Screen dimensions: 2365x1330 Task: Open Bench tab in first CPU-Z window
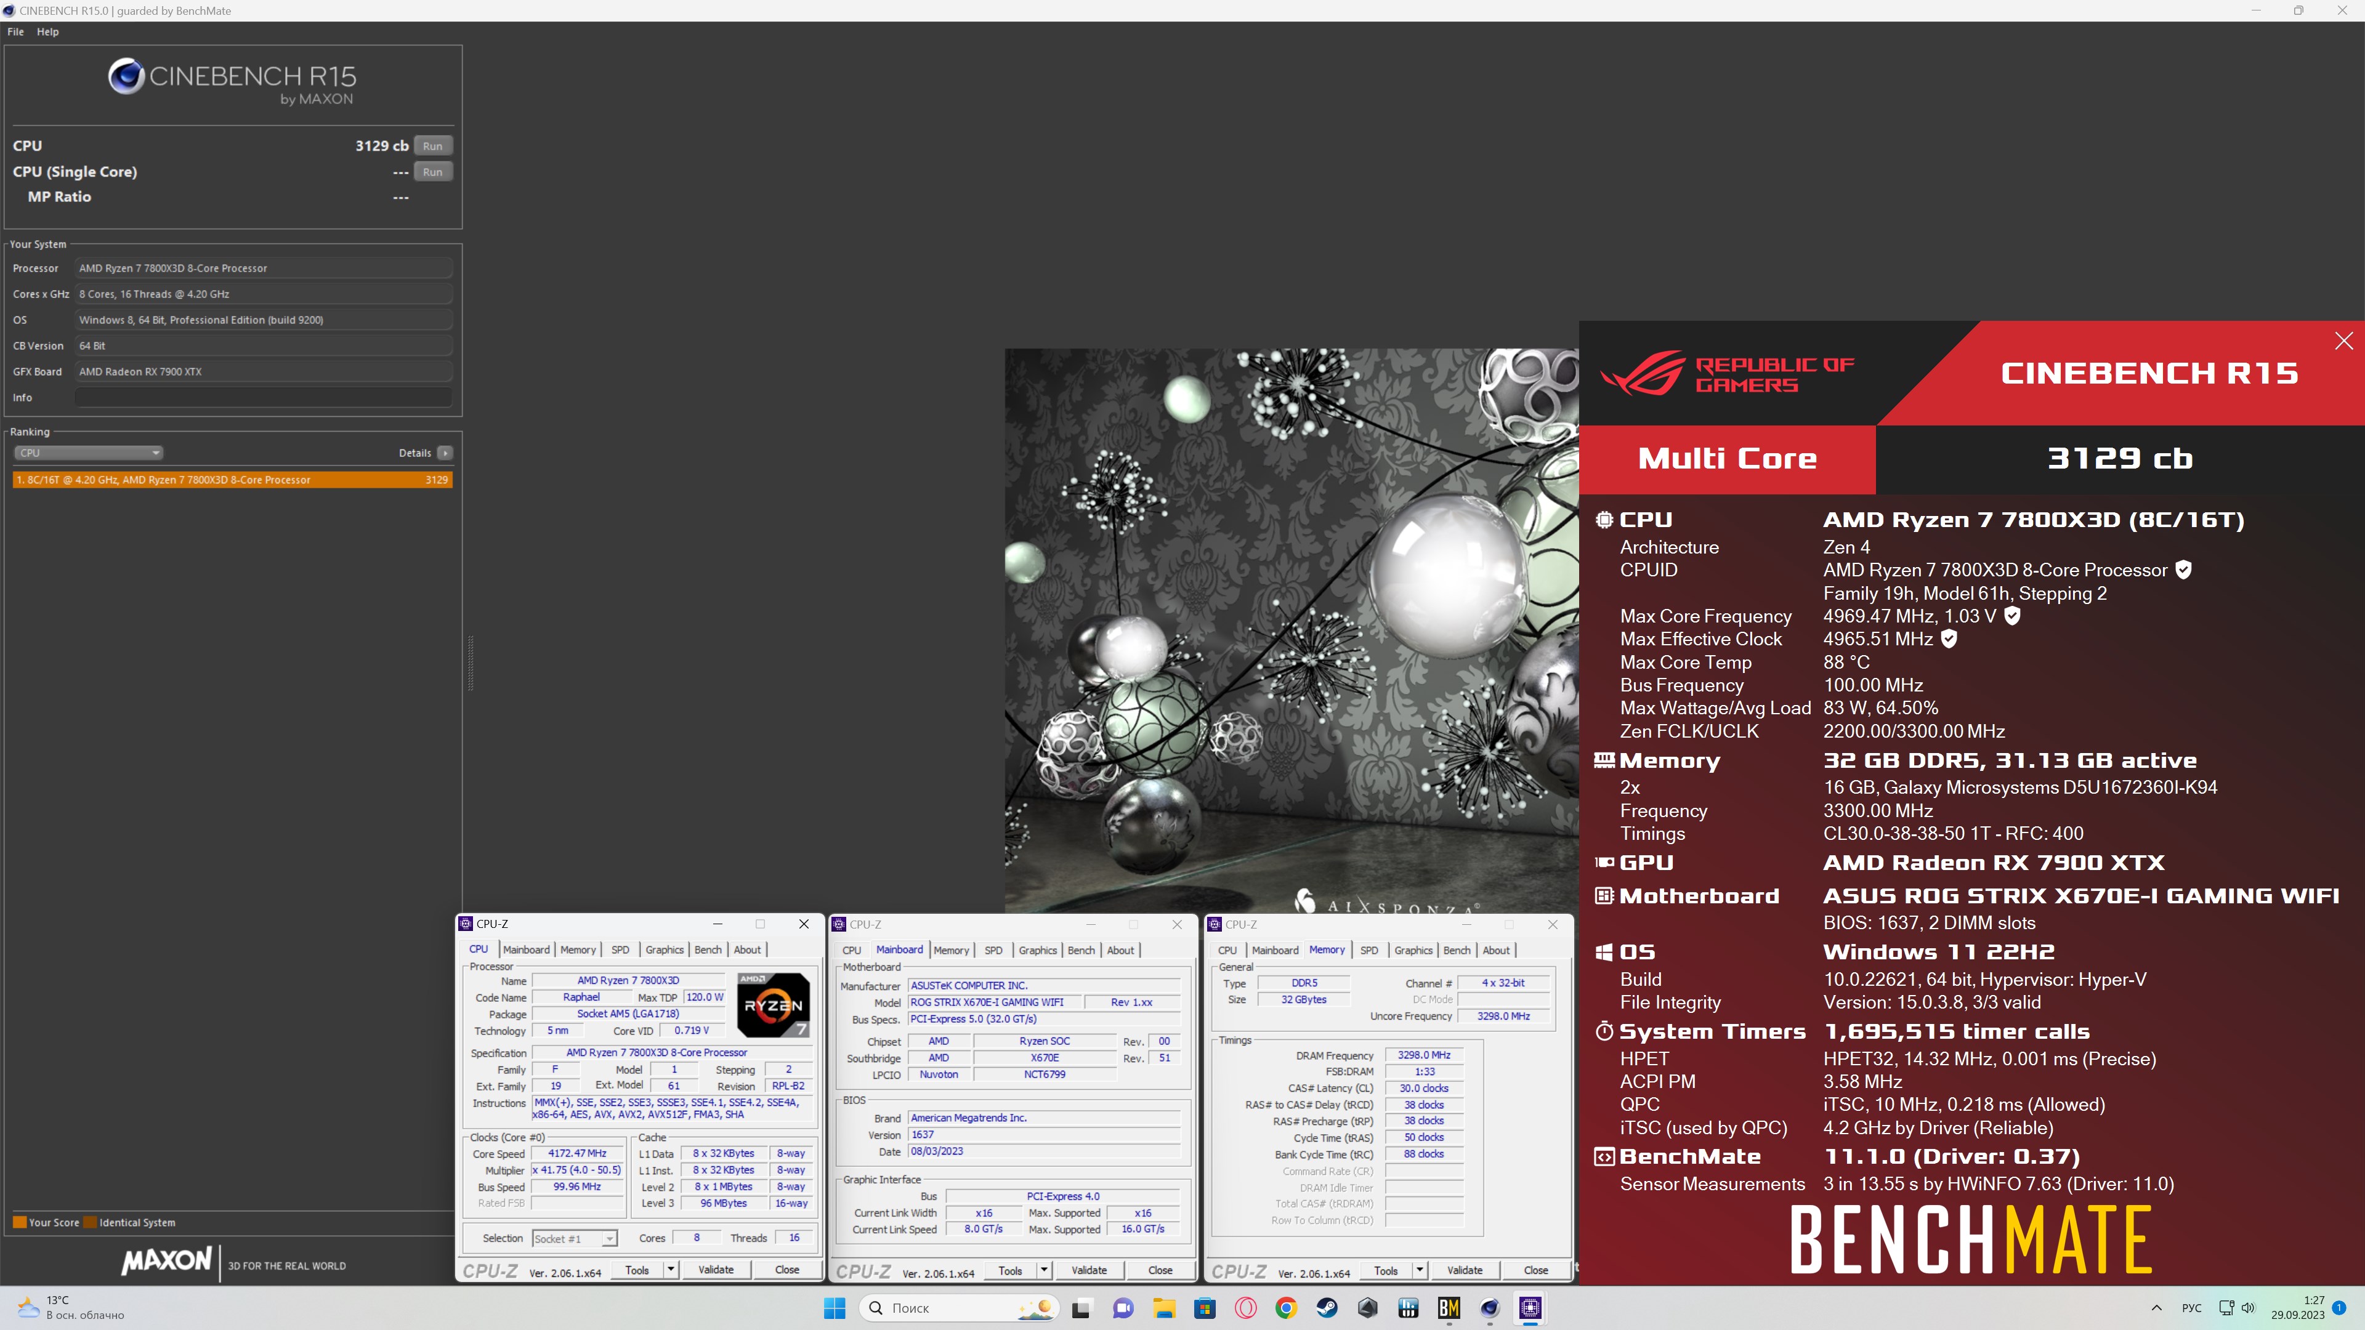pyautogui.click(x=708, y=950)
